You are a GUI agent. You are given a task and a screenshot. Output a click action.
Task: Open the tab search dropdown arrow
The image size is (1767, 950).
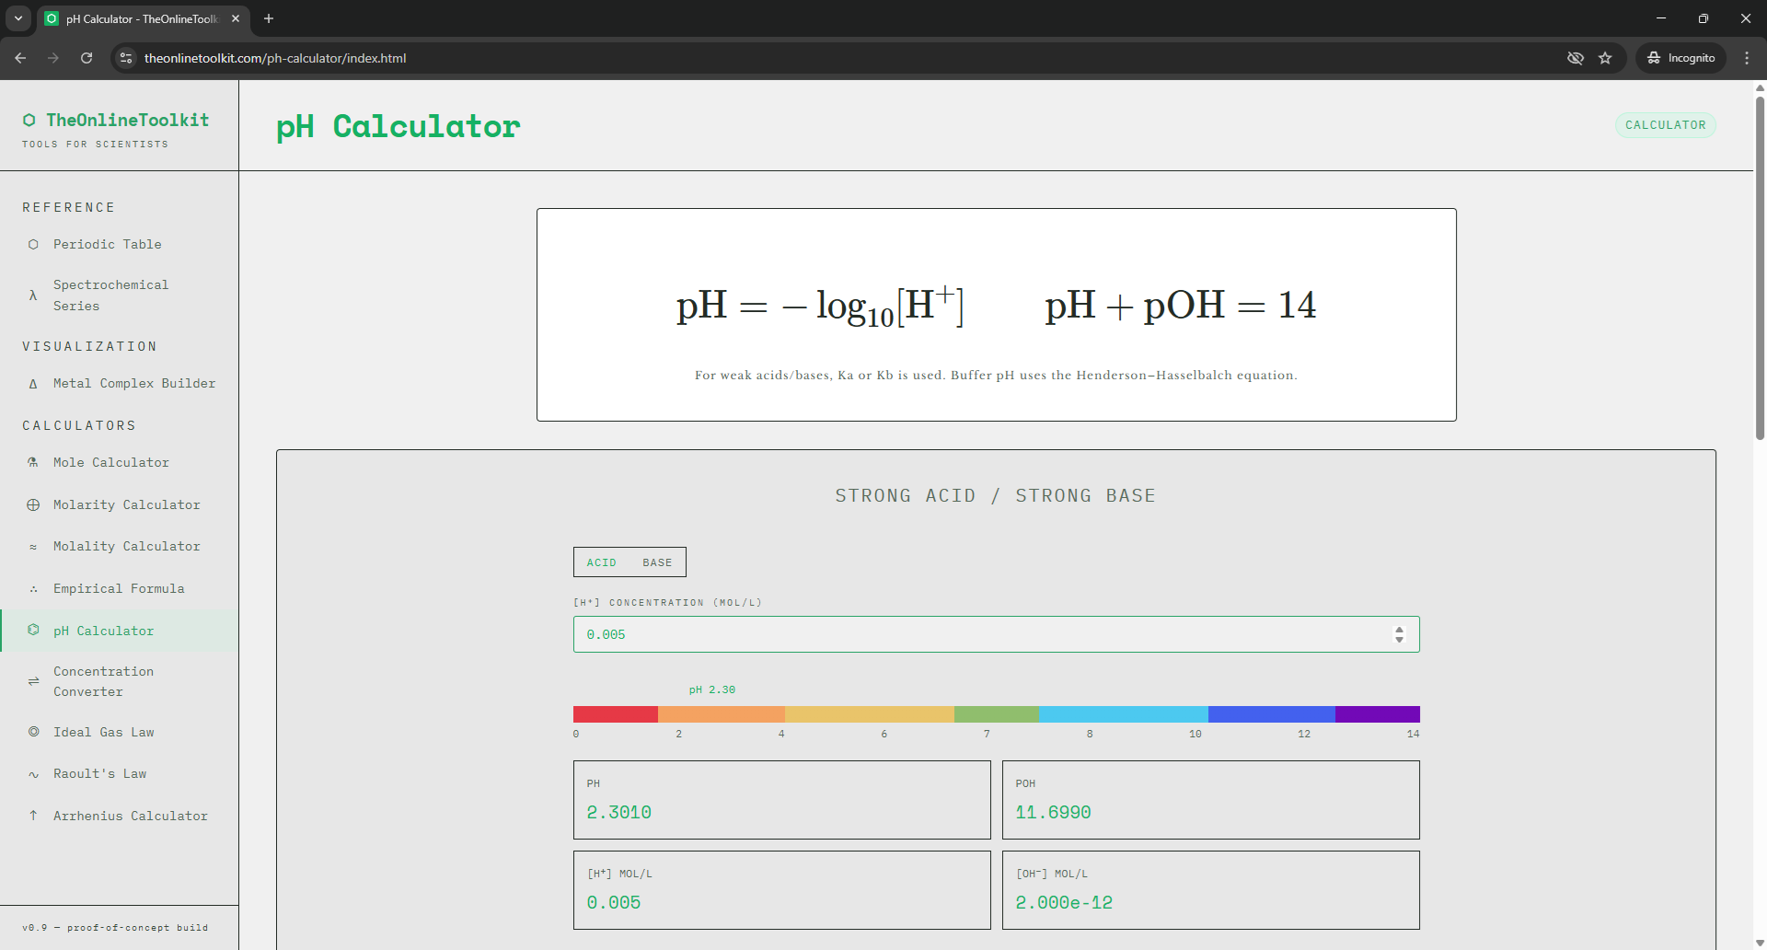click(x=18, y=18)
